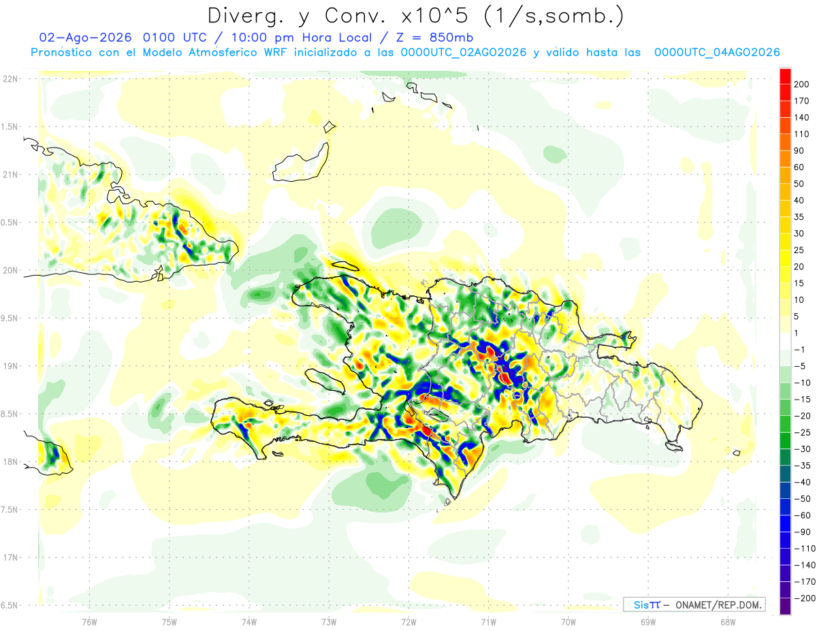This screenshot has width=817, height=631.
Task: Click the '71W' longitude label
Action: pyautogui.click(x=488, y=621)
